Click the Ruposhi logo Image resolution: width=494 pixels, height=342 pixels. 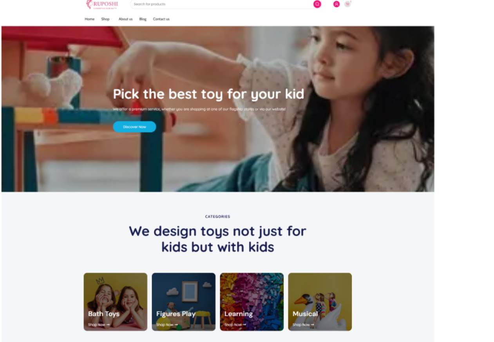[x=102, y=4]
